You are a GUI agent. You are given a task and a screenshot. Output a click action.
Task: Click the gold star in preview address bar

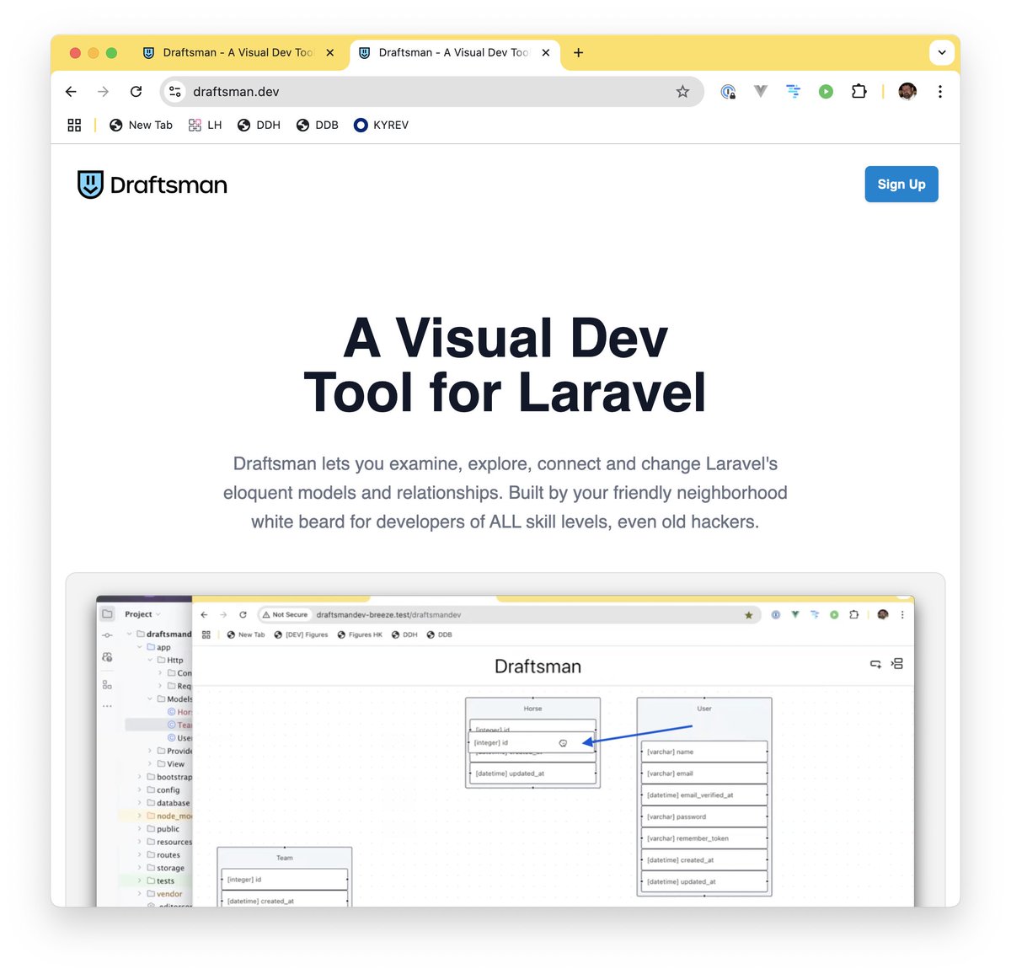[748, 615]
